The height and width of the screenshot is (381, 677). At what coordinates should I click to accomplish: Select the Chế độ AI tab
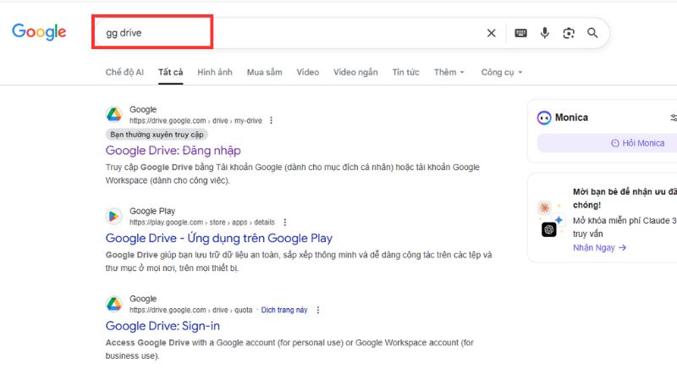[x=124, y=73]
